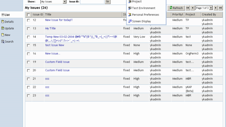226x127 pixels.
Task: Check the box for issue 23
Action: (x=28, y=96)
